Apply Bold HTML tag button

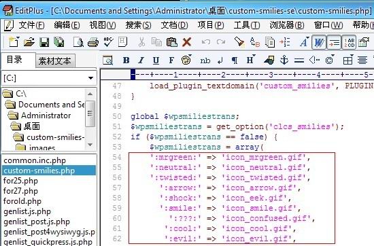tap(126, 60)
